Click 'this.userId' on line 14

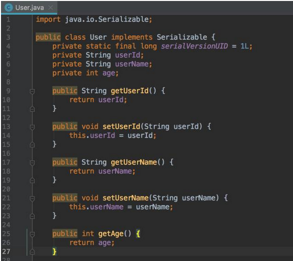click(x=92, y=135)
